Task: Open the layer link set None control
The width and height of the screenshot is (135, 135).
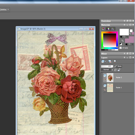Action: pos(118,66)
